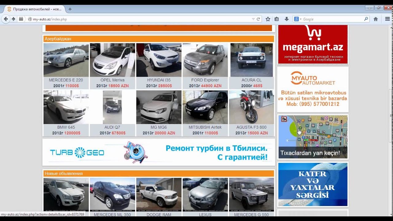
Task: Click the OPEL Meriva title link
Action: click(112, 80)
